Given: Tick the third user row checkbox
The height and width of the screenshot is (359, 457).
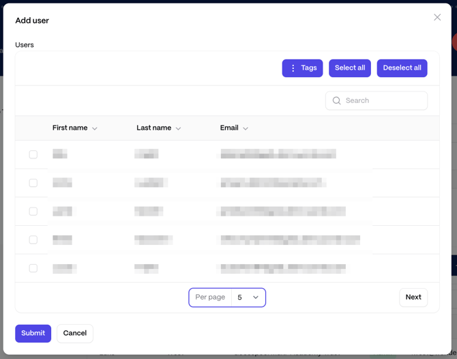Looking at the screenshot, I should coord(33,211).
